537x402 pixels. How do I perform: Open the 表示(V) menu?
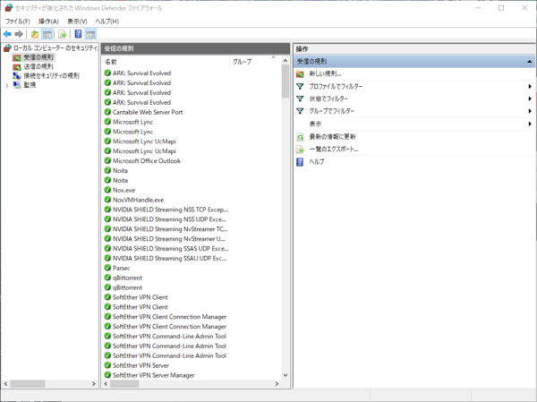click(x=77, y=21)
